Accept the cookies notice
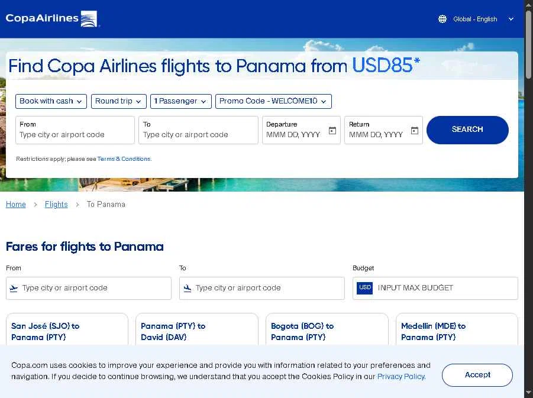This screenshot has width=533, height=398. pyautogui.click(x=477, y=375)
